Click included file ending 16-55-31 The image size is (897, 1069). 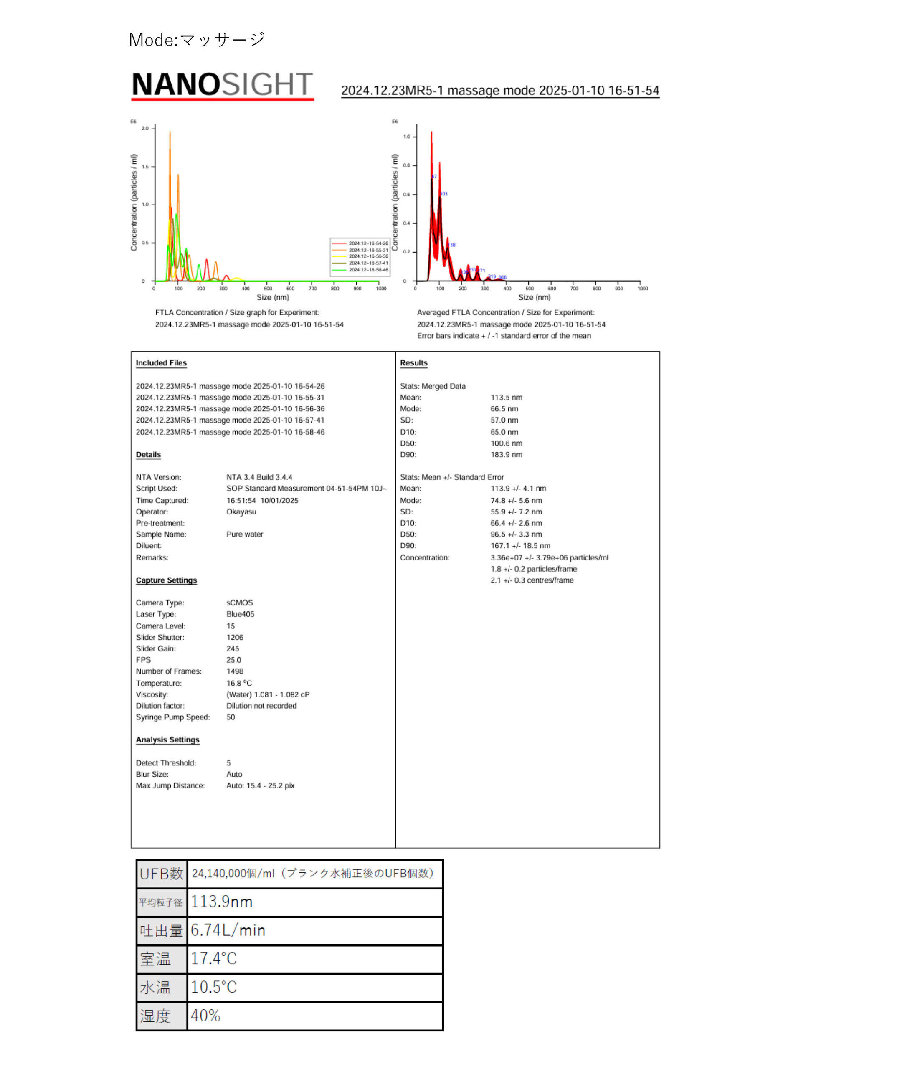coord(230,398)
